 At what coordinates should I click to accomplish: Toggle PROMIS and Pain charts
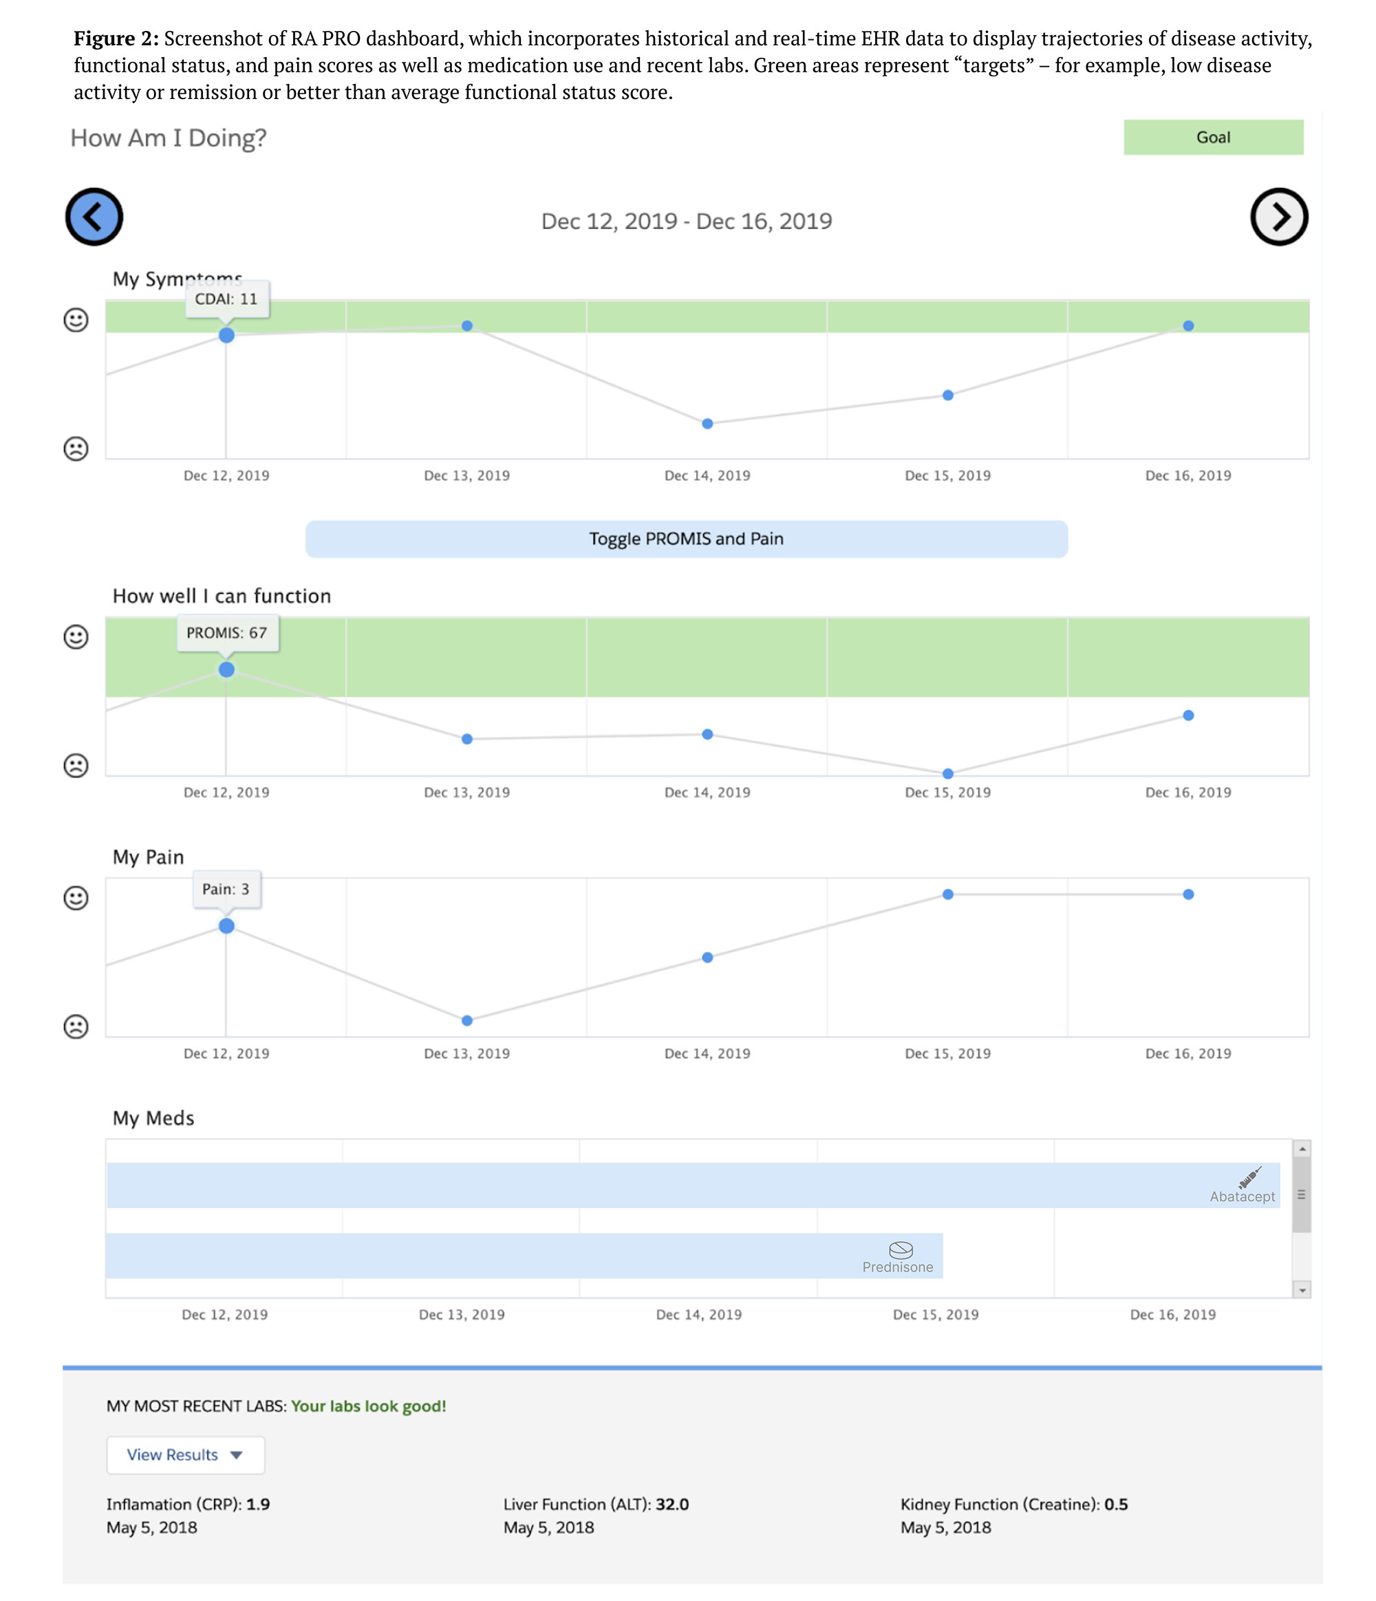pos(686,539)
